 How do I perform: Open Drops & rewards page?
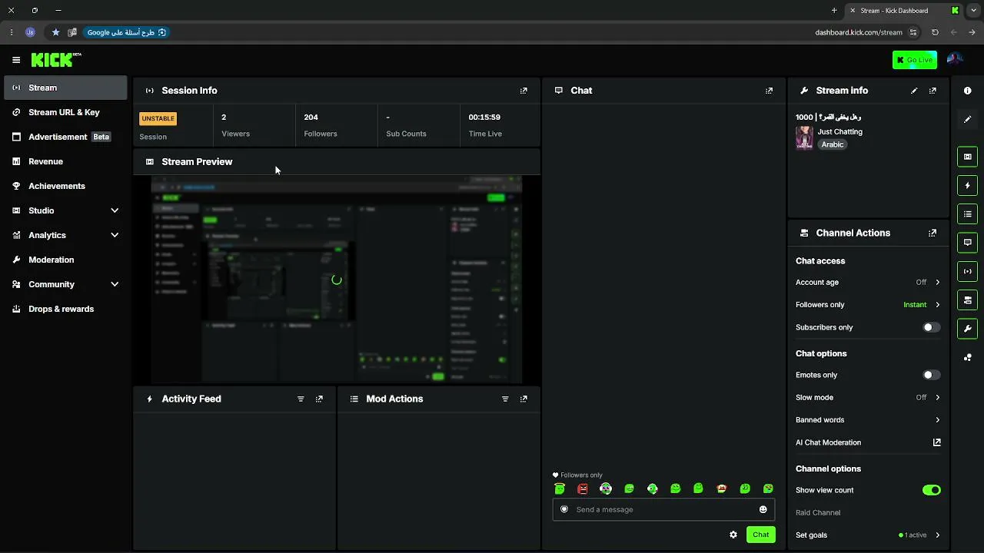point(65,309)
